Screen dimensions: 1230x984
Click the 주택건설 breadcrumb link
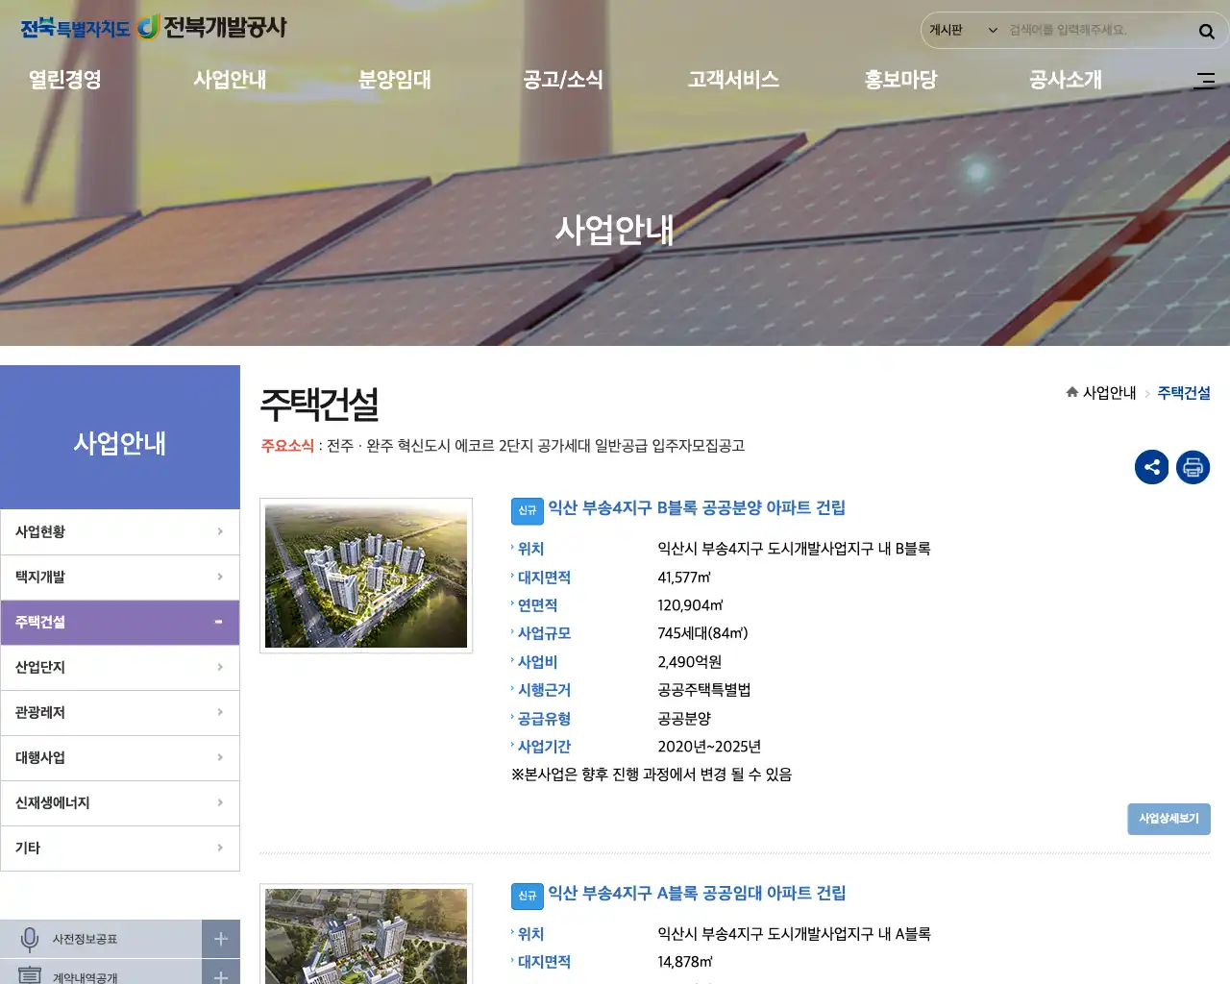pyautogui.click(x=1184, y=393)
